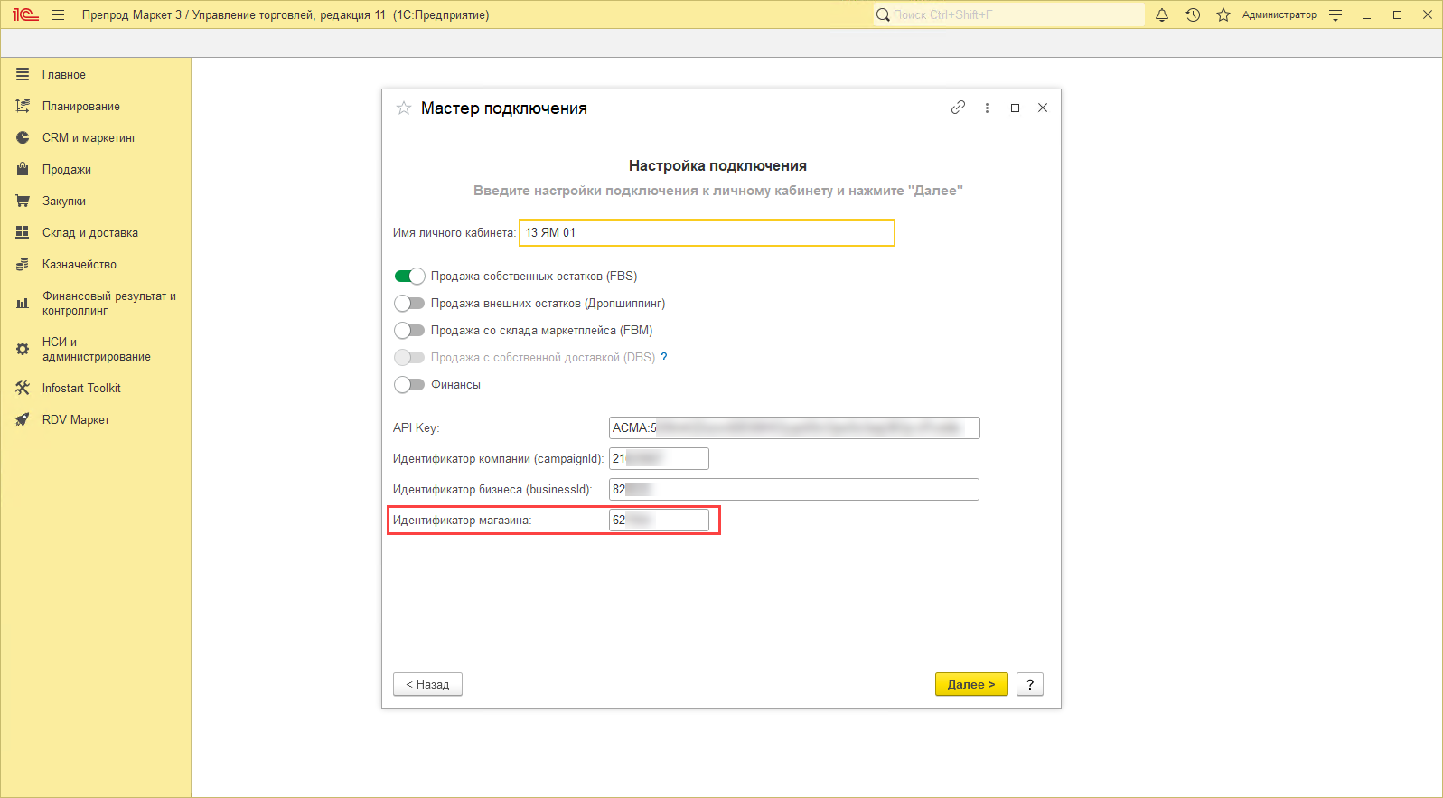1443x798 pixels.
Task: Click the Склад и доставка grid icon
Action: (x=23, y=232)
